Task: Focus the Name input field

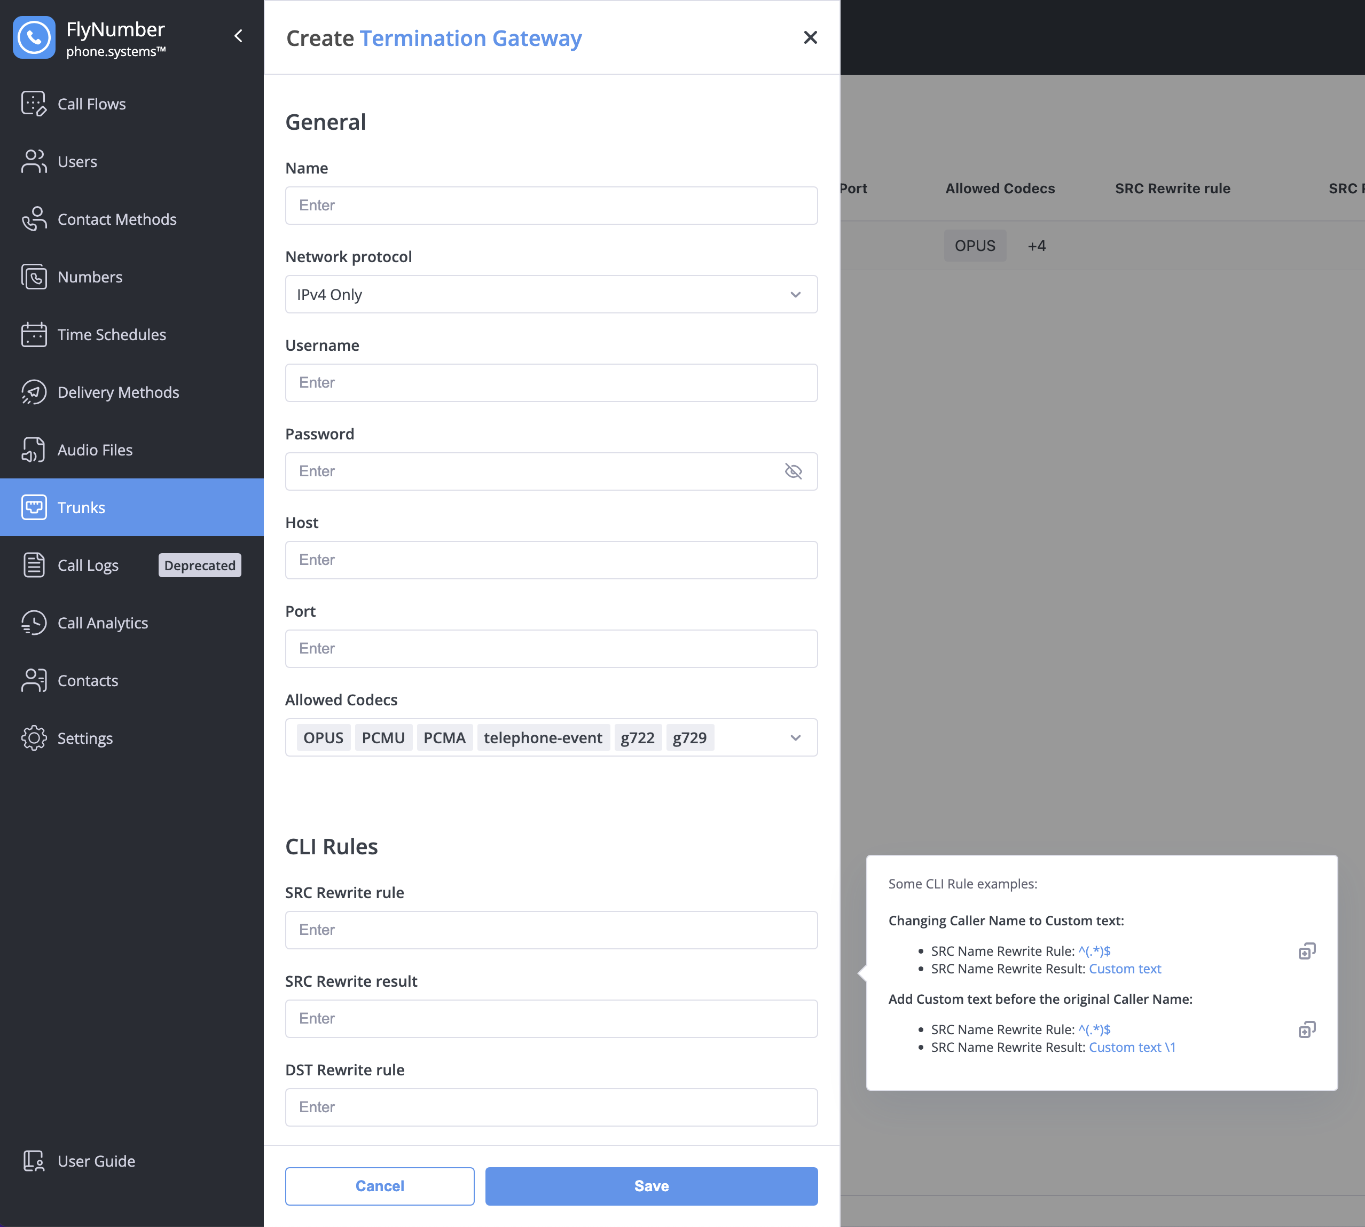Action: 551,206
